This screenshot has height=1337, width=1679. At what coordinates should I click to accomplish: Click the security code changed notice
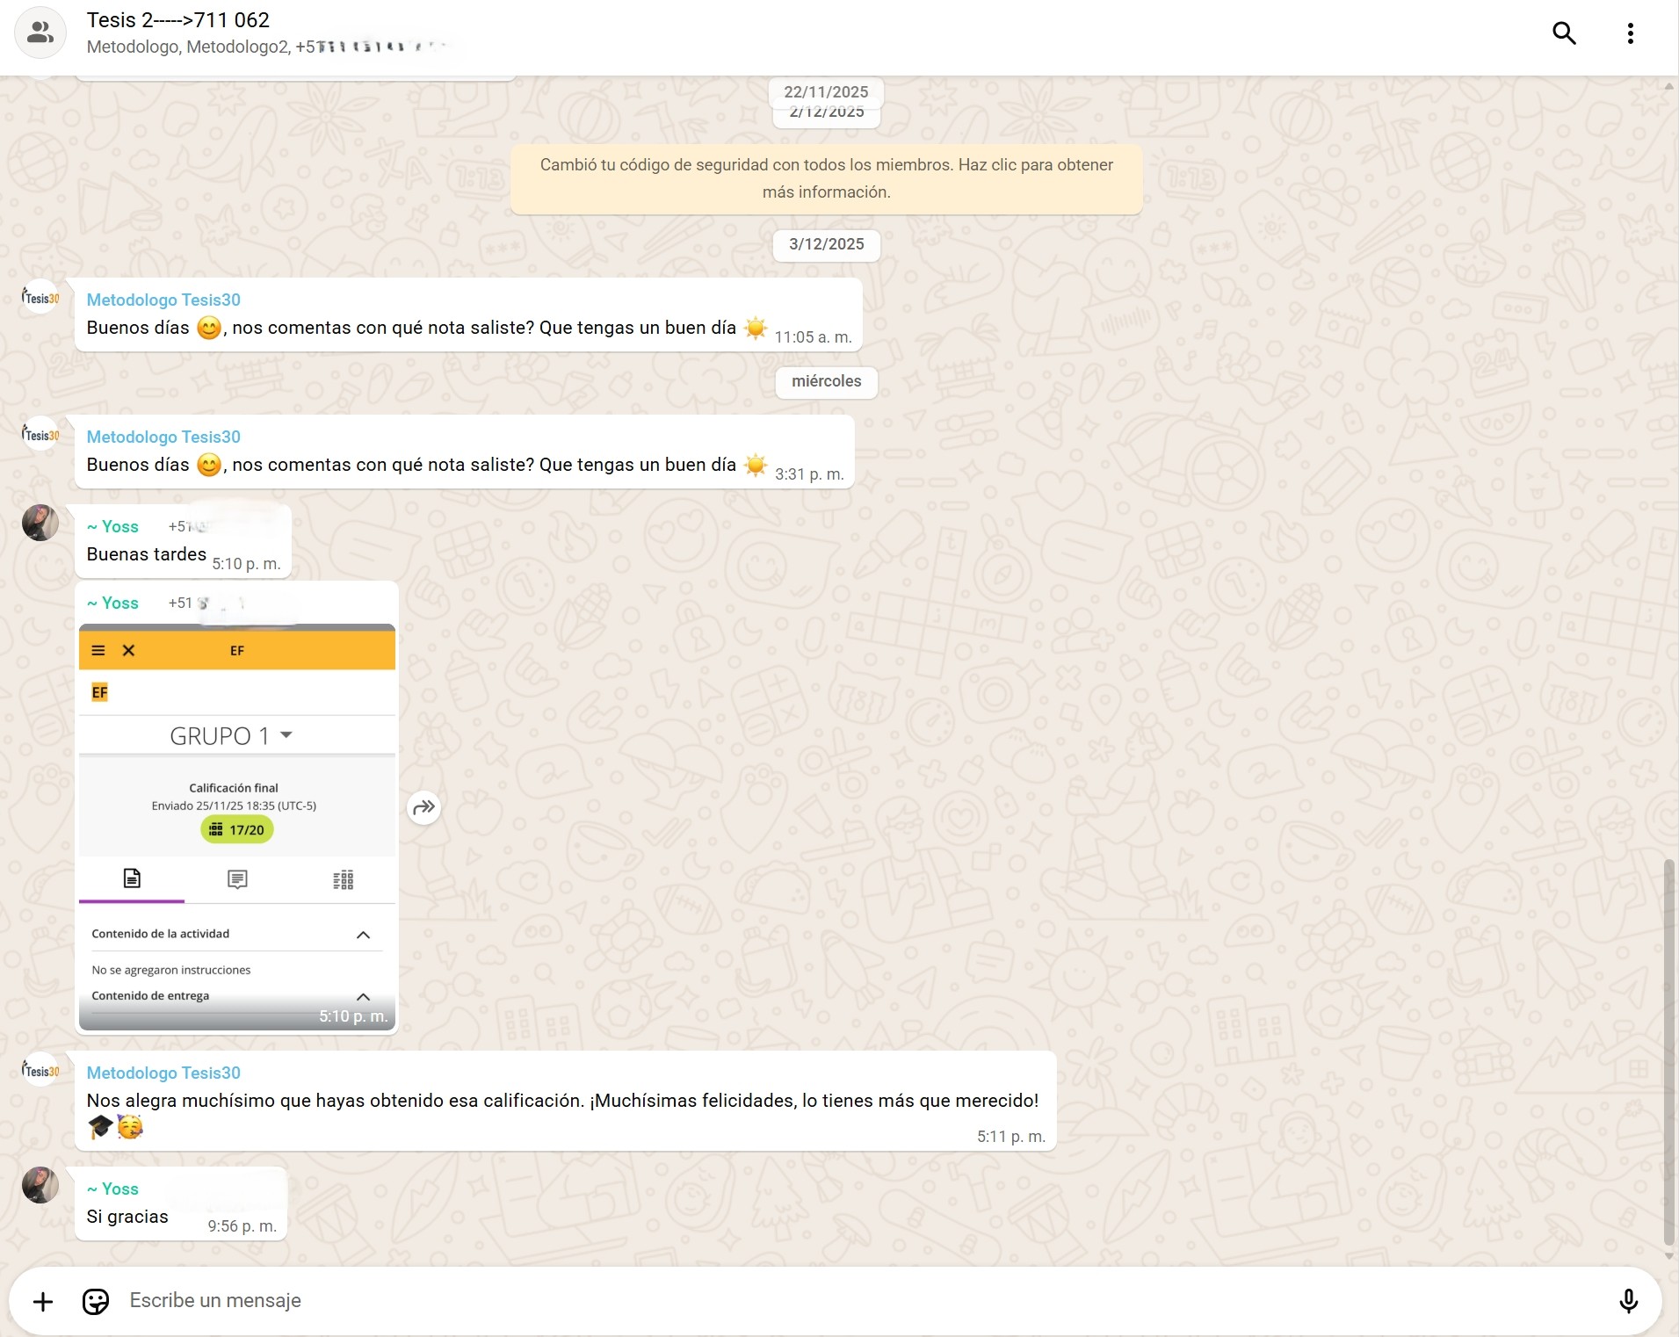826,178
